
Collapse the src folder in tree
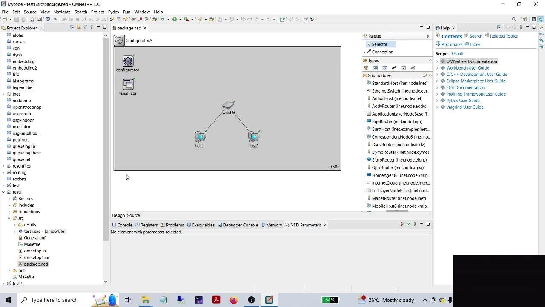tap(9, 218)
